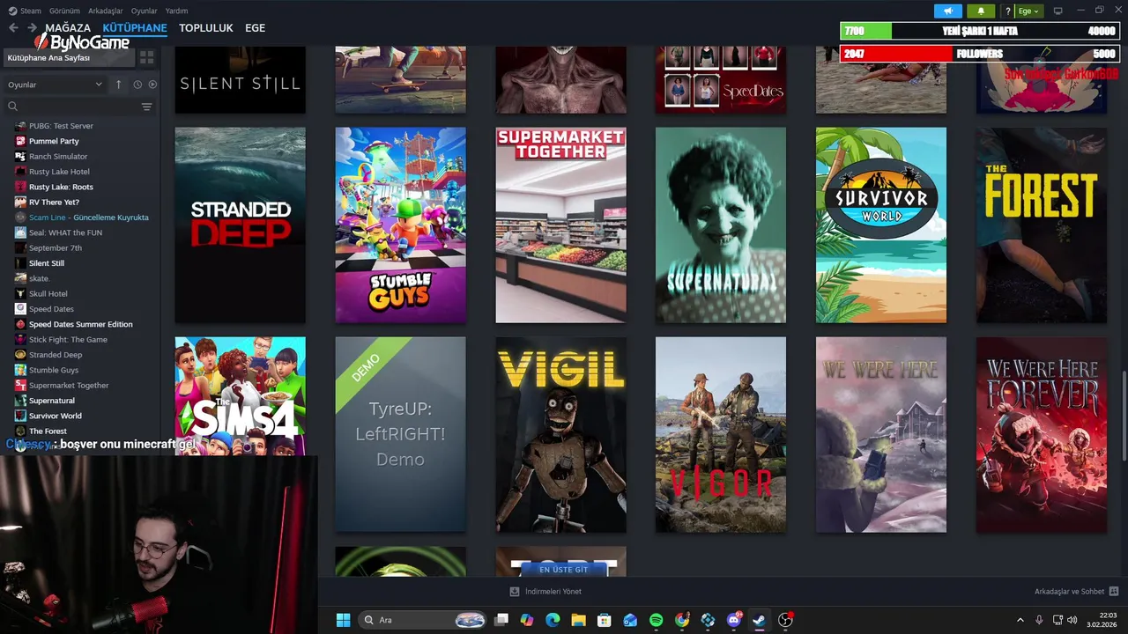Toggle sort by recent clock icon
The width and height of the screenshot is (1128, 634).
[x=137, y=85]
